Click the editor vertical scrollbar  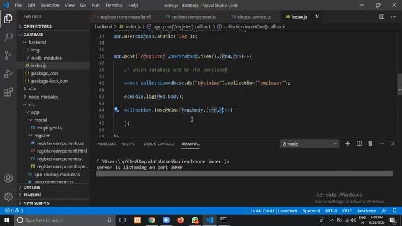point(399,85)
